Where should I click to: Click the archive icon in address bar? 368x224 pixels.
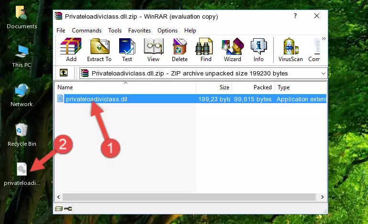[85, 74]
